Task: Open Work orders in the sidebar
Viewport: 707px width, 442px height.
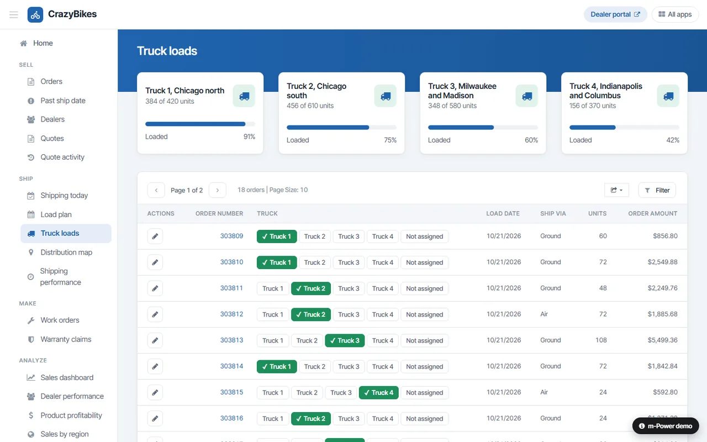Action: click(66, 320)
